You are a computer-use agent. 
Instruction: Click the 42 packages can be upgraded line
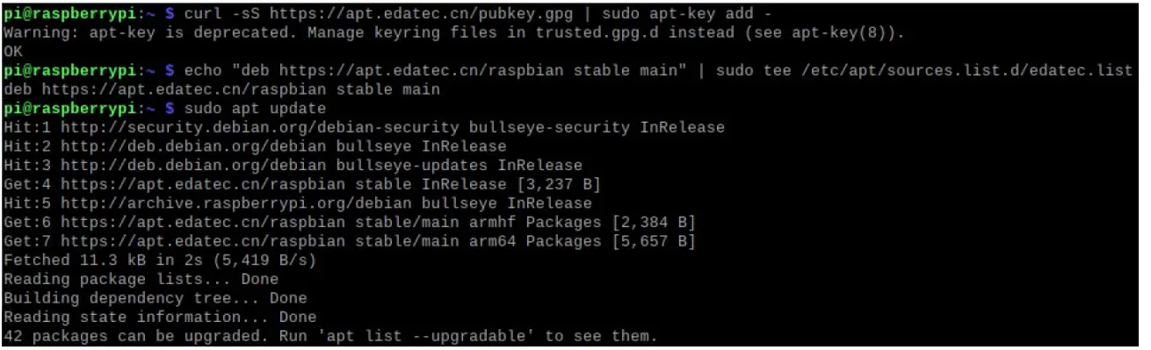[330, 337]
